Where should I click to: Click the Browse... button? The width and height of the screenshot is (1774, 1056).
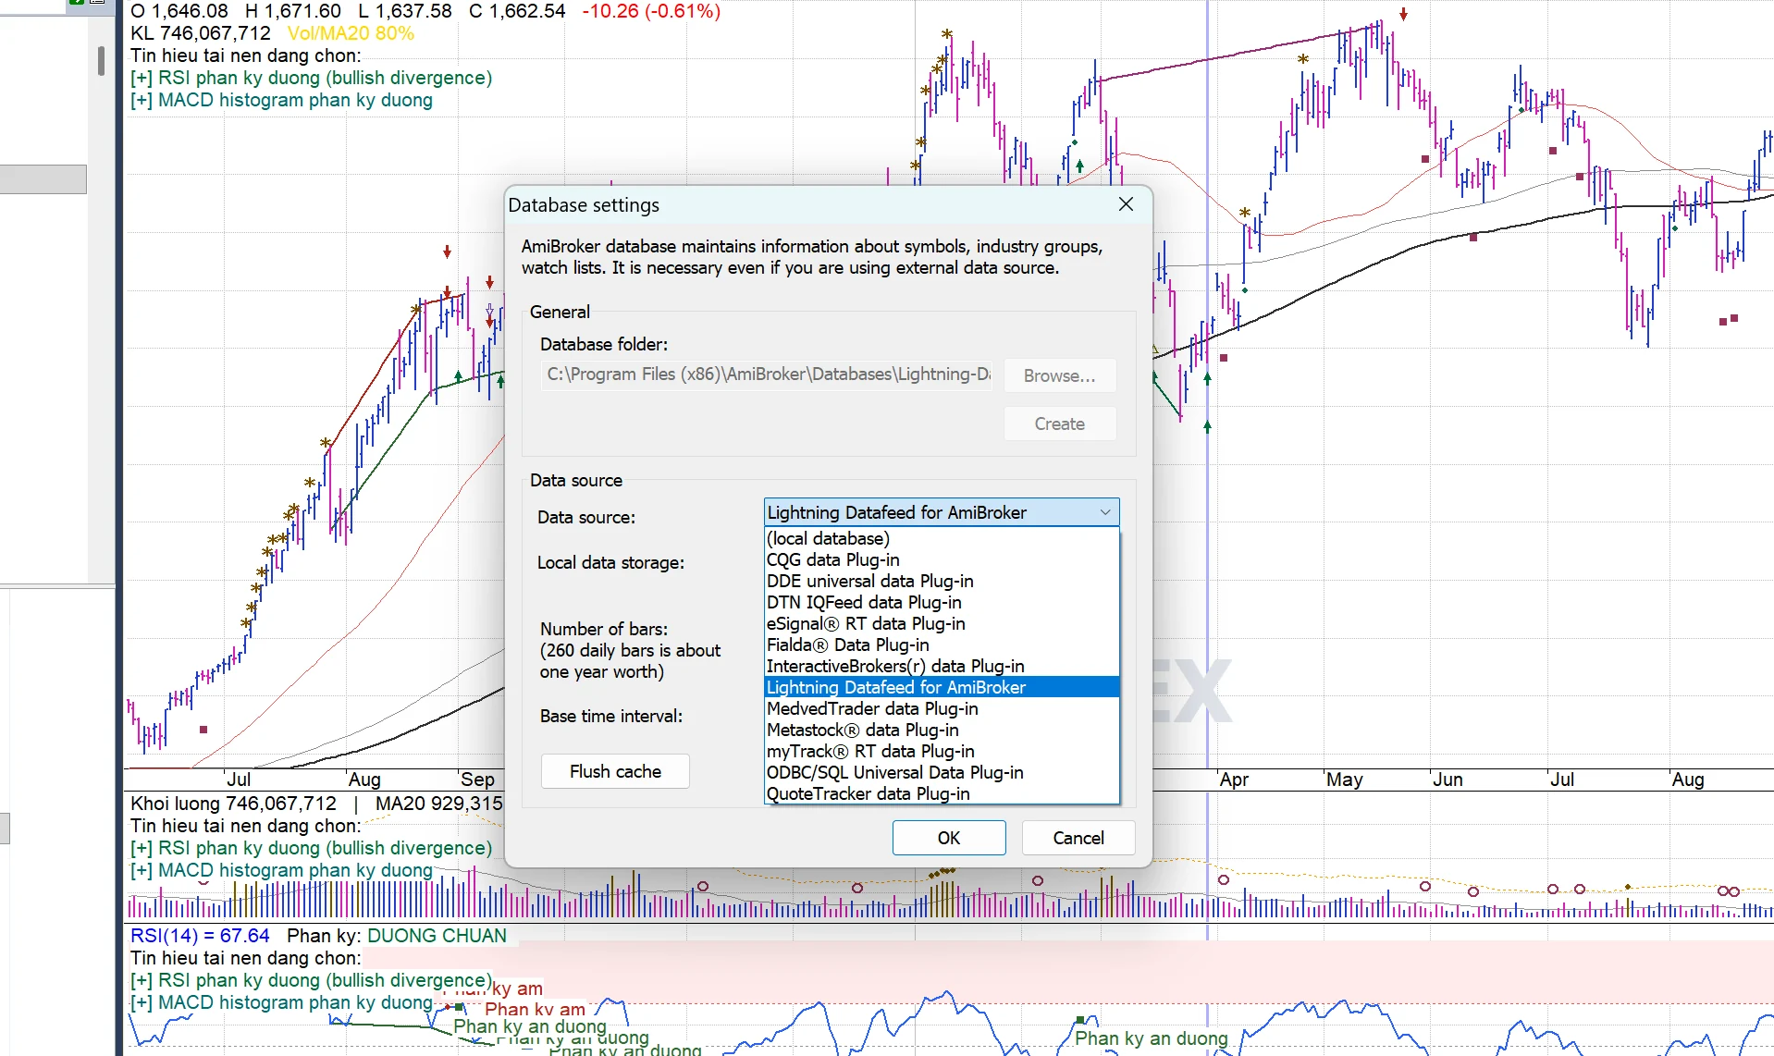point(1060,375)
